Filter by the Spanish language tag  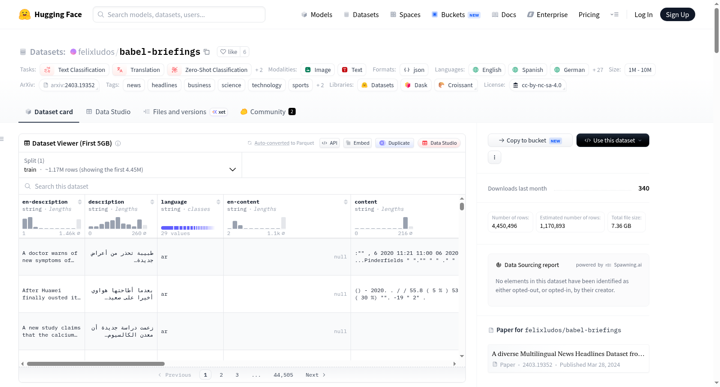(x=527, y=70)
